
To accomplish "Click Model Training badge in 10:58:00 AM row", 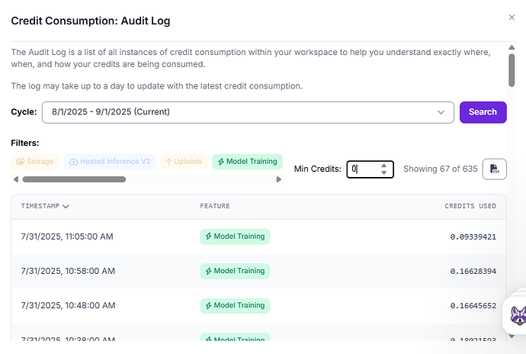I will click(x=235, y=271).
